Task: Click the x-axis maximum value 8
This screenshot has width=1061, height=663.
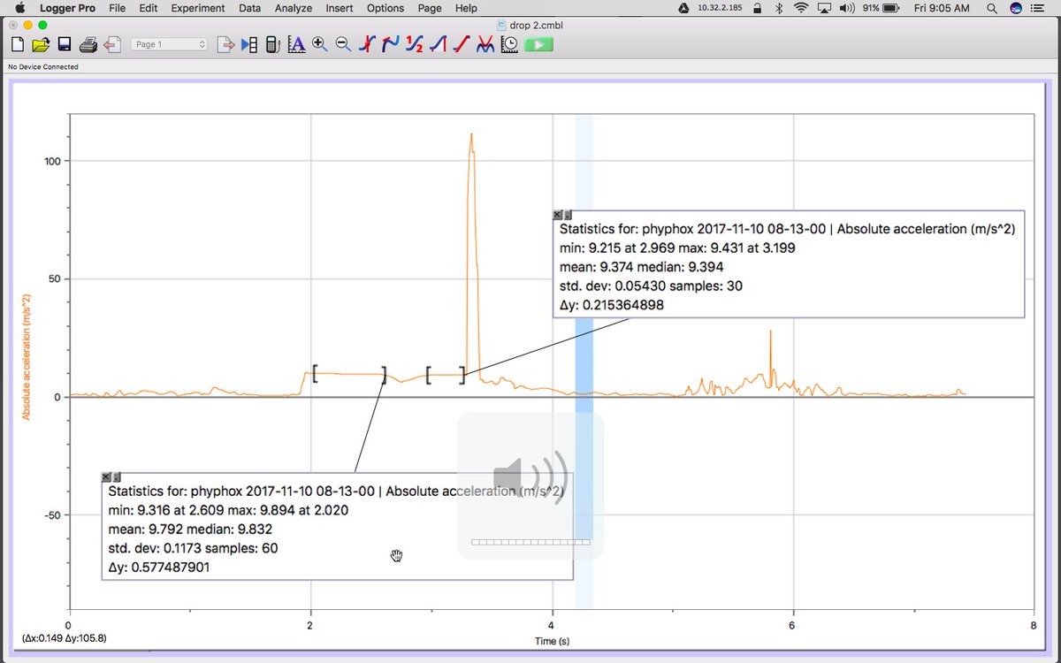Action: coord(1034,625)
